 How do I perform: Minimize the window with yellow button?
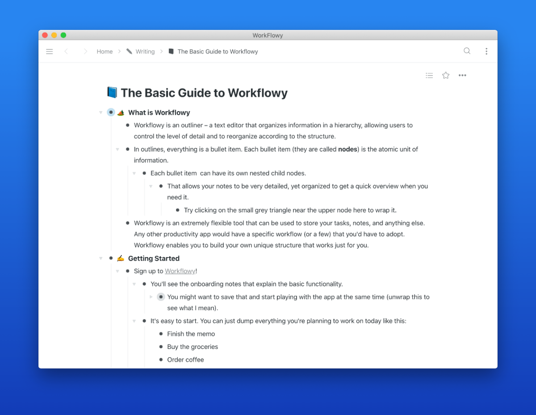[x=54, y=35]
